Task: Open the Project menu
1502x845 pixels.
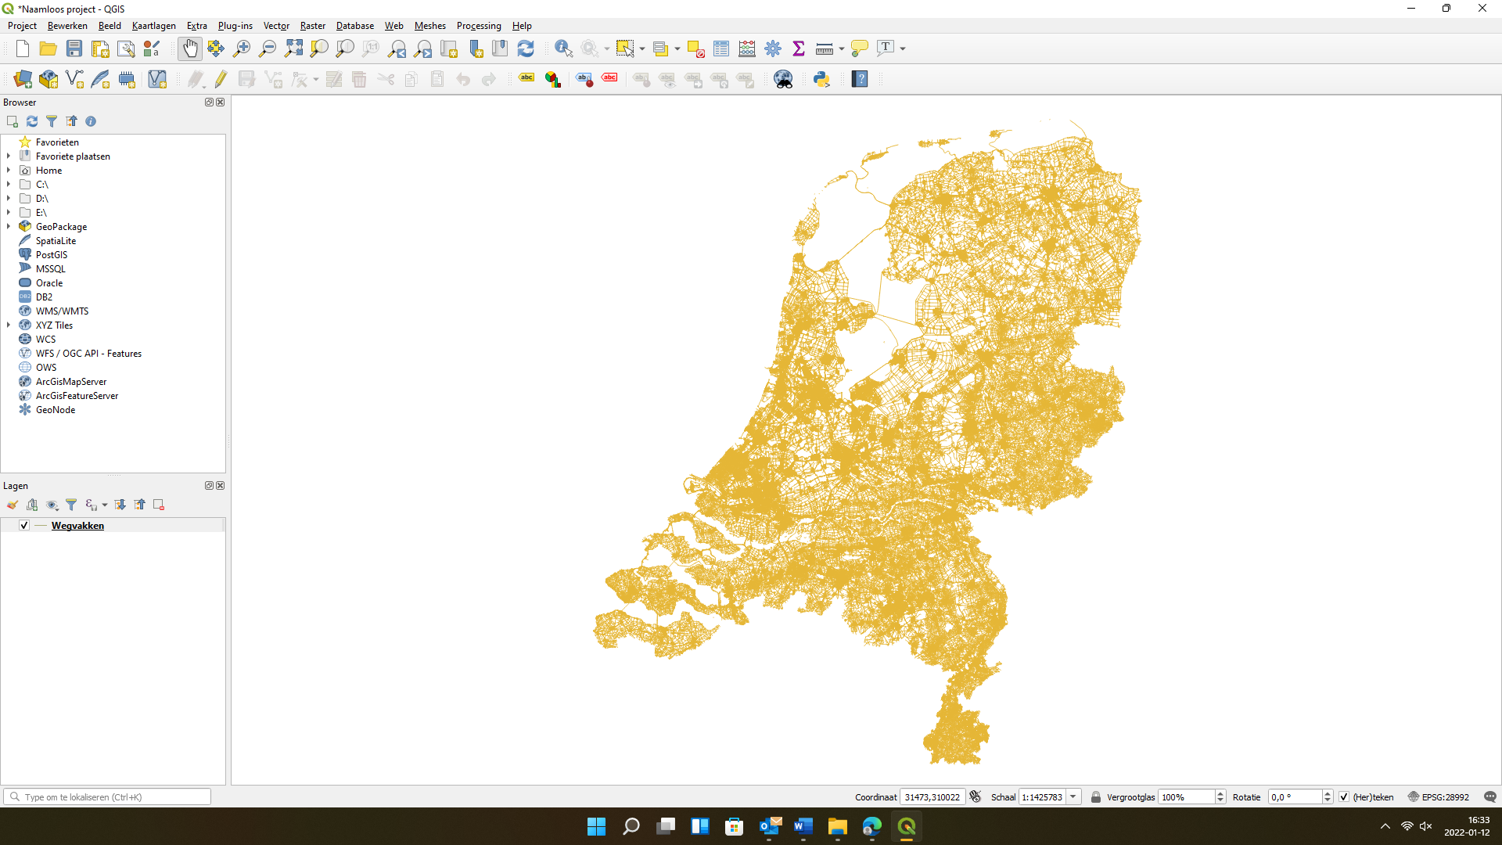Action: pyautogui.click(x=22, y=26)
